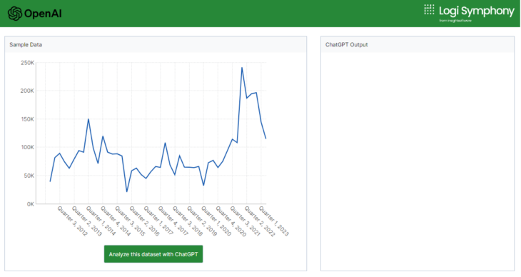Click the 50K y-axis label
521x277 pixels.
[29, 176]
